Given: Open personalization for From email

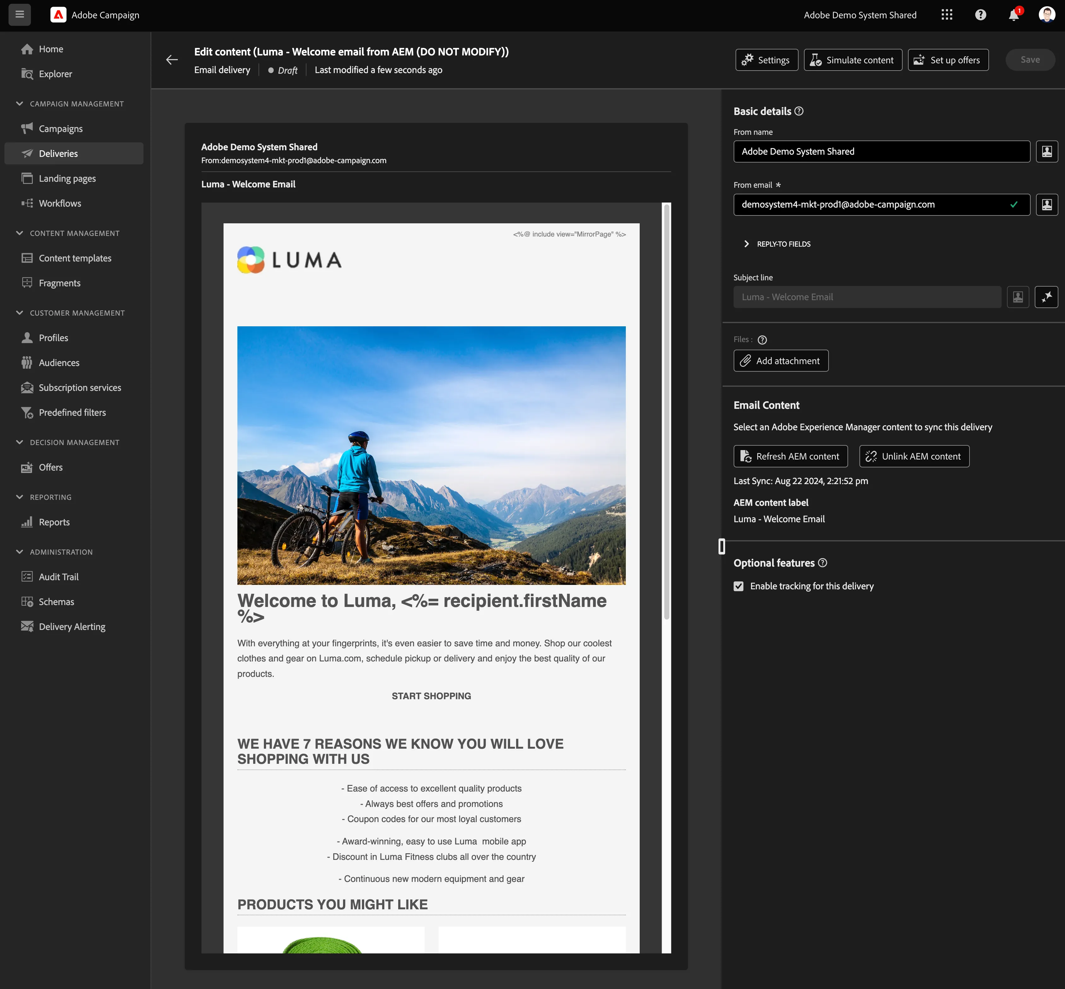Looking at the screenshot, I should click(x=1047, y=204).
